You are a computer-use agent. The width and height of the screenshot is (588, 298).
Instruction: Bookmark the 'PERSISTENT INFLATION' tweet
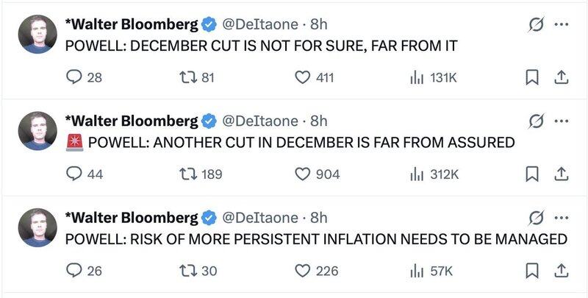pyautogui.click(x=534, y=271)
